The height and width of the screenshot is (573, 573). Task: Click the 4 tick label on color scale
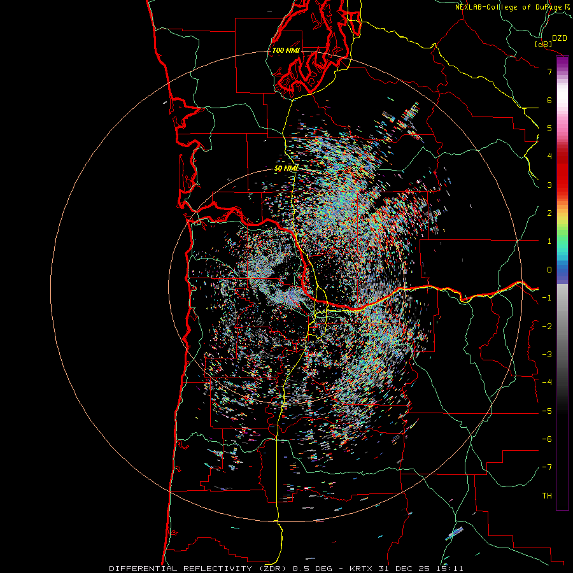coord(549,157)
